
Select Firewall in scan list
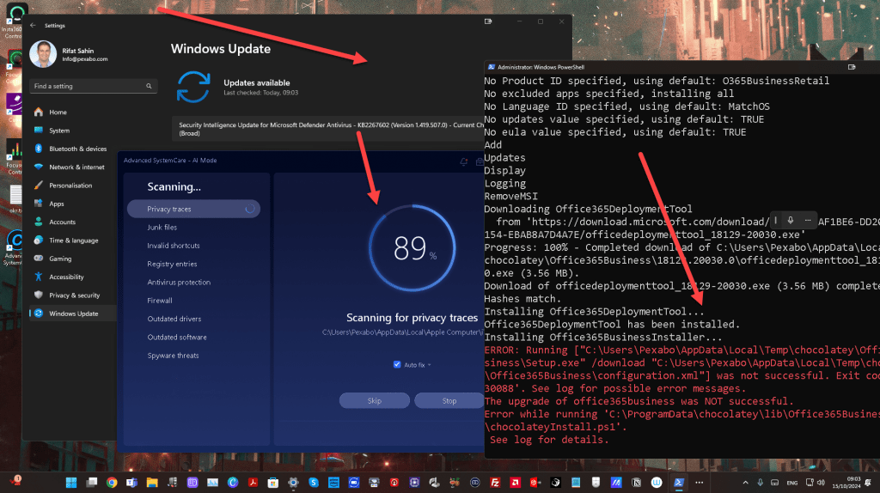coord(159,301)
